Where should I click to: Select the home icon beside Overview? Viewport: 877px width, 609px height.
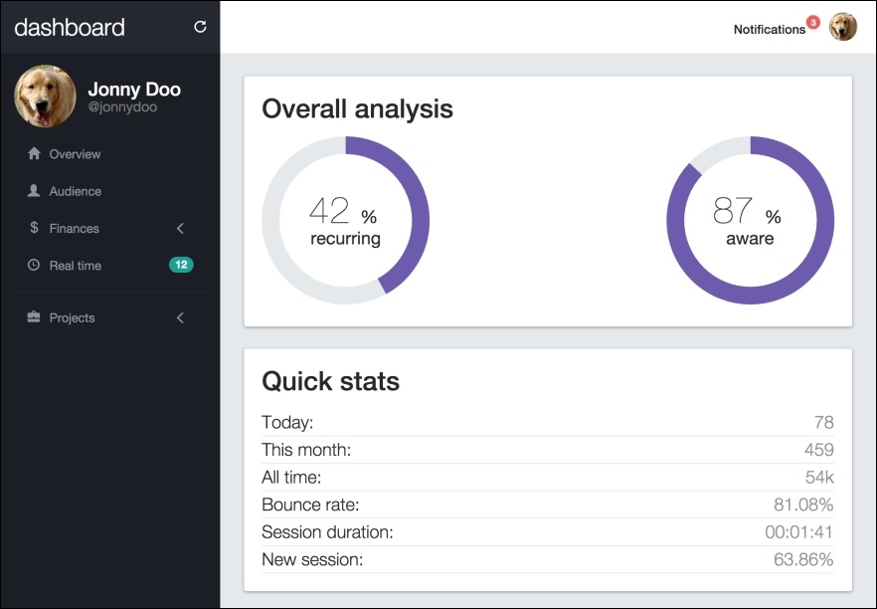[33, 153]
